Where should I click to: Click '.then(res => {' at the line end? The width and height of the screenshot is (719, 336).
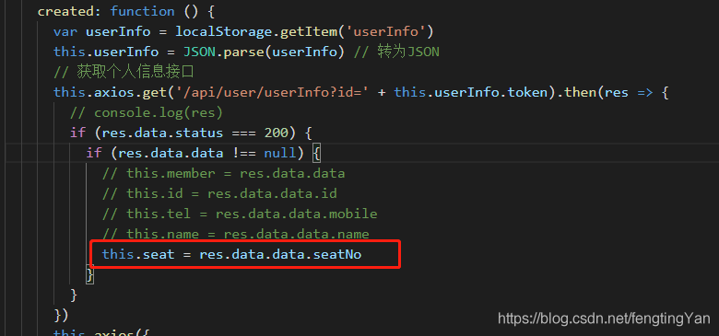click(613, 92)
